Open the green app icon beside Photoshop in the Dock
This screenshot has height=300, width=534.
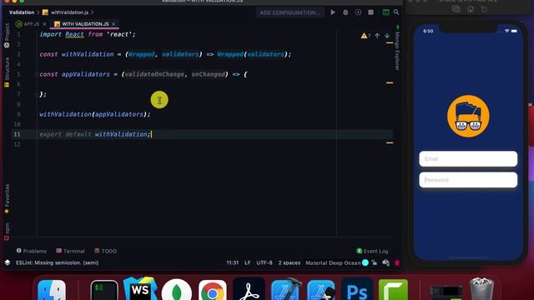[393, 291]
